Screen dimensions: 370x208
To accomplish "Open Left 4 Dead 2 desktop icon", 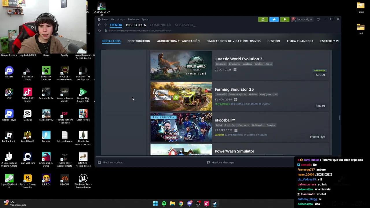I will (x=28, y=137).
